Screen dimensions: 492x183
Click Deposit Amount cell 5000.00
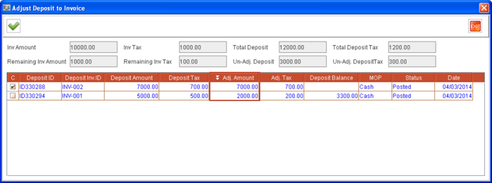point(132,96)
